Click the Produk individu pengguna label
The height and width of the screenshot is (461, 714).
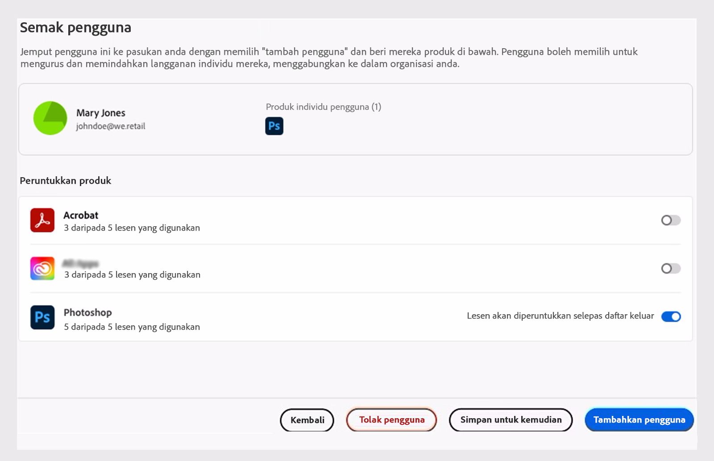[x=323, y=107]
